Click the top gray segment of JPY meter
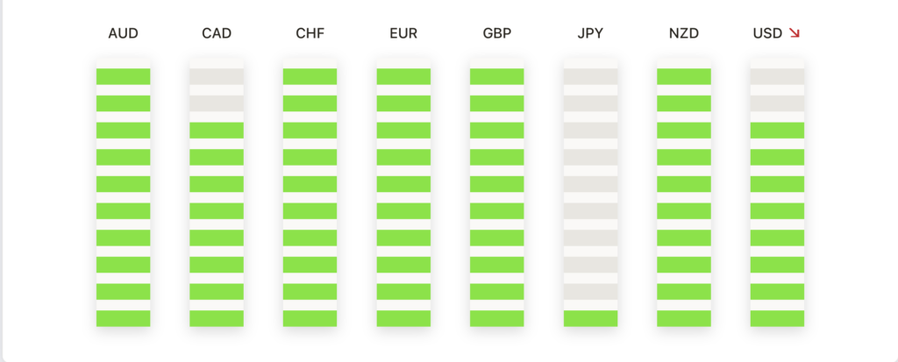Image resolution: width=898 pixels, height=362 pixels. 590,77
